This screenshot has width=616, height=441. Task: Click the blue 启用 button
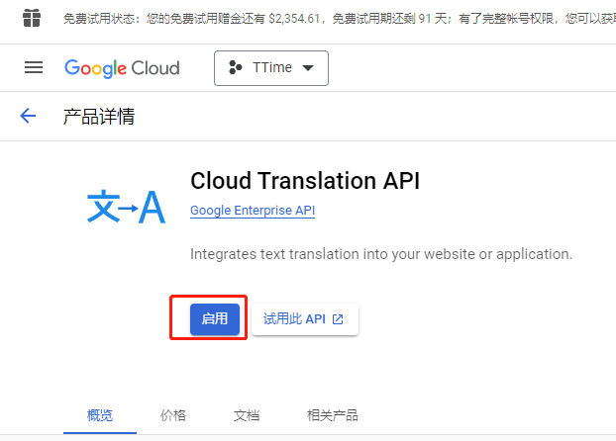pyautogui.click(x=215, y=319)
